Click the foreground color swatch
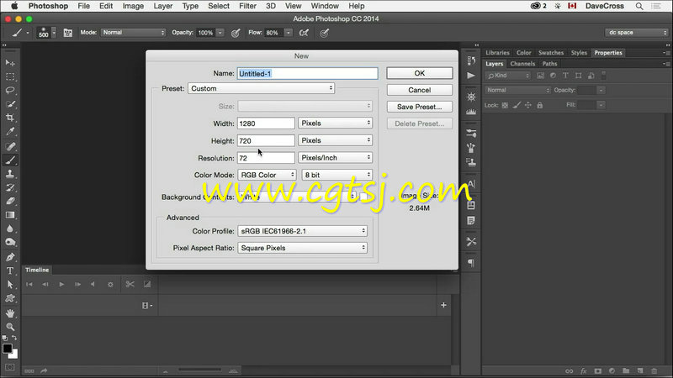The image size is (673, 378). pyautogui.click(x=7, y=349)
